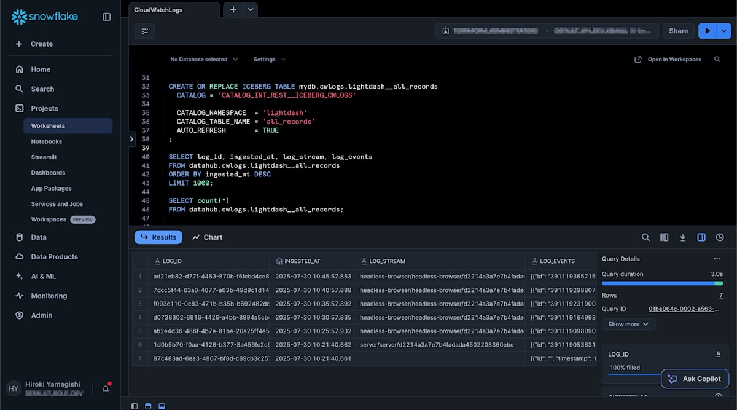This screenshot has height=410, width=737.
Task: Search the results with magnifier icon
Action: [x=645, y=237]
